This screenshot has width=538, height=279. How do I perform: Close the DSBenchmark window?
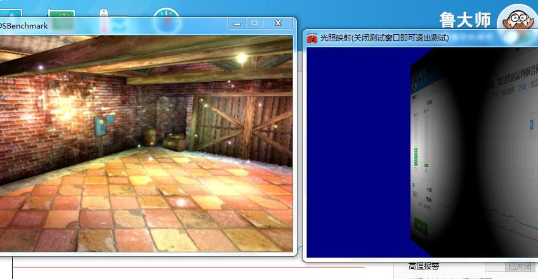tap(278, 23)
